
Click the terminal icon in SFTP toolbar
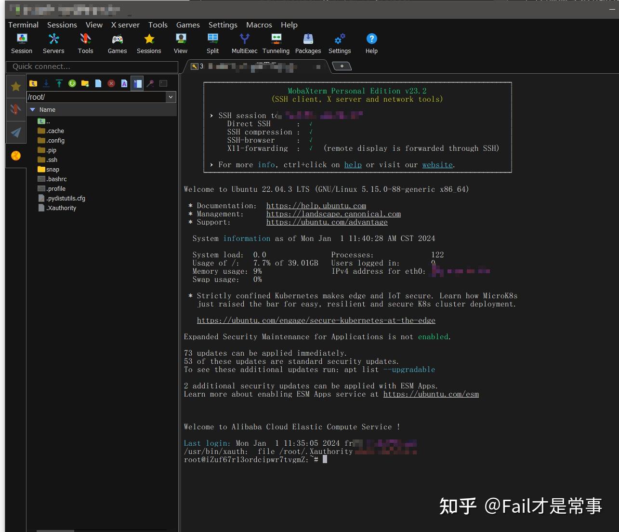[163, 83]
